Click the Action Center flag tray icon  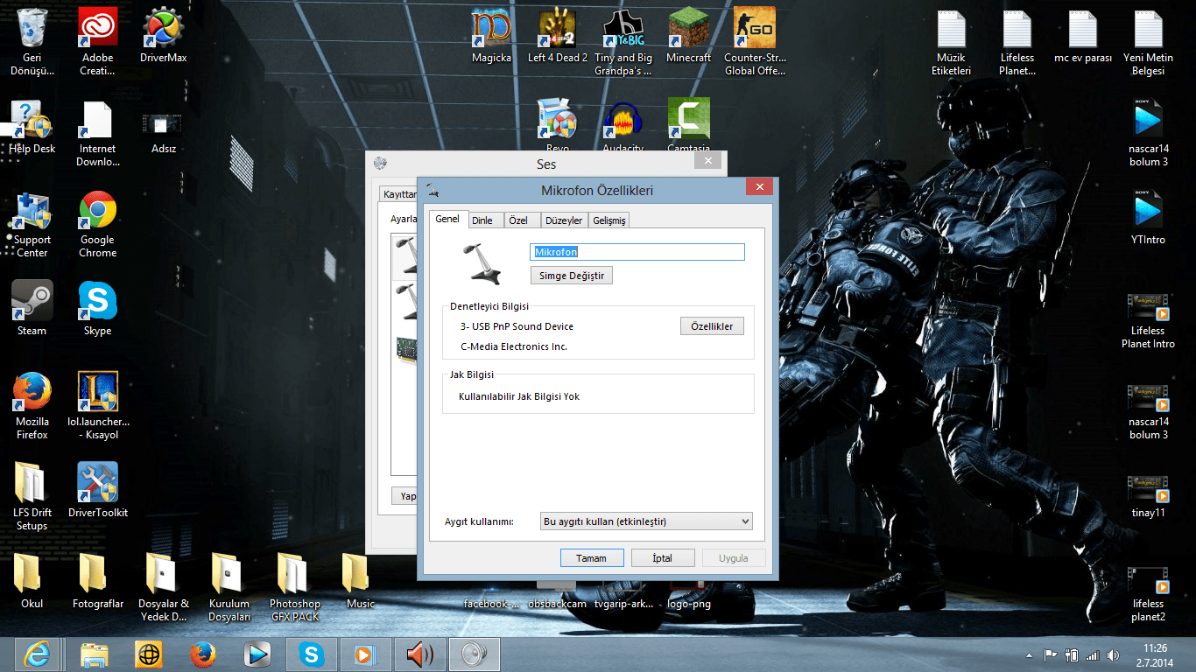[x=1050, y=654]
